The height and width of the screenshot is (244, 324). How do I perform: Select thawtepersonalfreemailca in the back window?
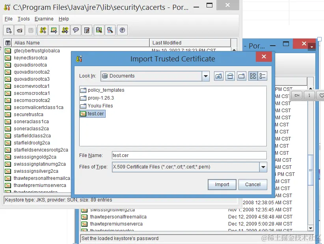click(x=118, y=217)
